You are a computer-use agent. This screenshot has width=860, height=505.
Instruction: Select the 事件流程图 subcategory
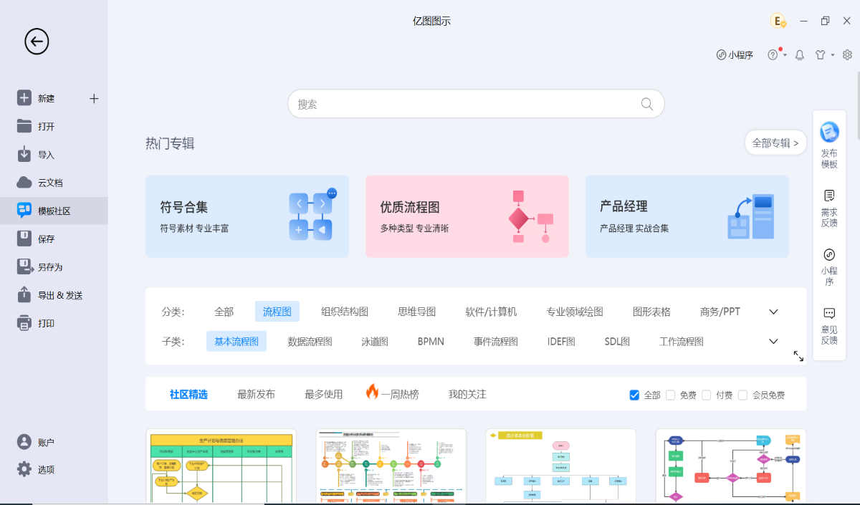(x=496, y=342)
